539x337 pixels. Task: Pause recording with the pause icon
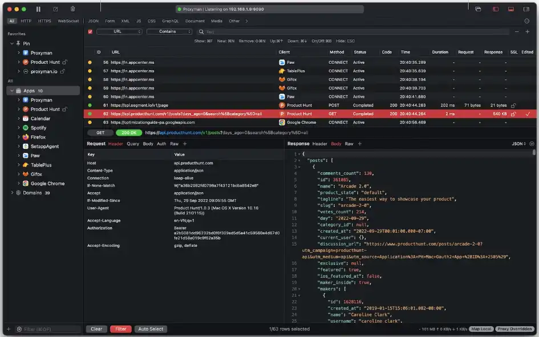point(39,9)
